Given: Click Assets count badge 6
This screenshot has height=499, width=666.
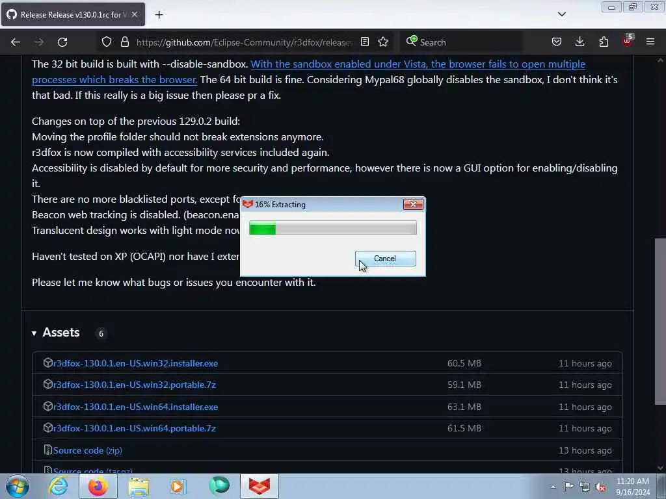Looking at the screenshot, I should click(x=101, y=333).
